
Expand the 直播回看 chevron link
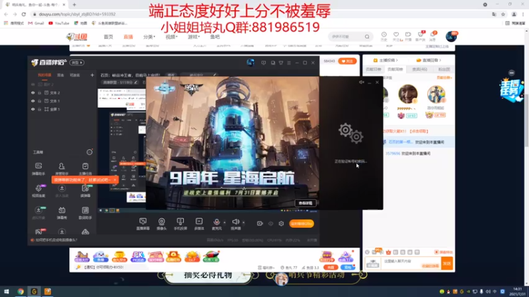428,60
